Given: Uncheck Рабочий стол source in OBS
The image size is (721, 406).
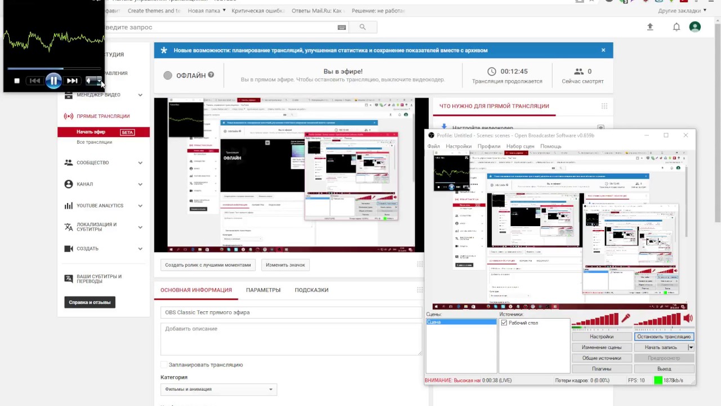Looking at the screenshot, I should tap(504, 323).
